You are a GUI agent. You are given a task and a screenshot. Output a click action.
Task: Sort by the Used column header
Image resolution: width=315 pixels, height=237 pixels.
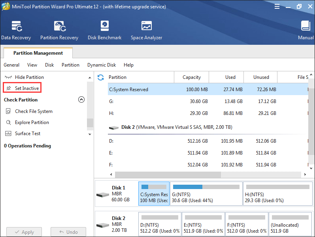click(x=226, y=77)
